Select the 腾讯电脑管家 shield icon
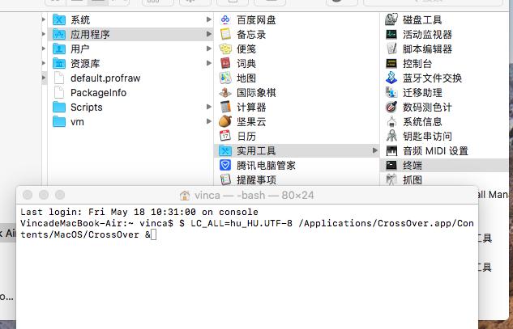The height and width of the screenshot is (329, 513). (225, 165)
